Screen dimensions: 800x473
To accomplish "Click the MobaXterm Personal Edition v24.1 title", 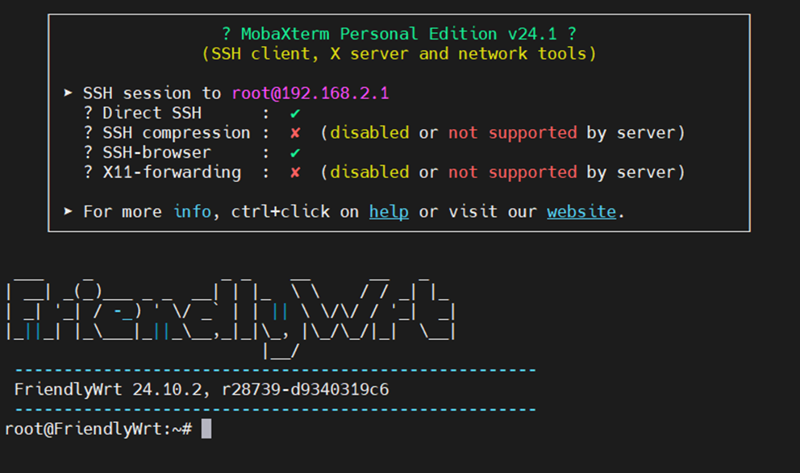I will pos(399,34).
